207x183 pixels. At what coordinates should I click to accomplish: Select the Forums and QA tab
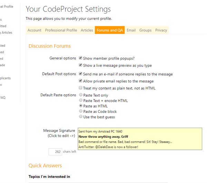pos(110,30)
